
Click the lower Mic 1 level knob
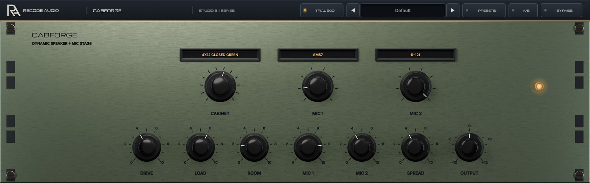[x=308, y=147]
